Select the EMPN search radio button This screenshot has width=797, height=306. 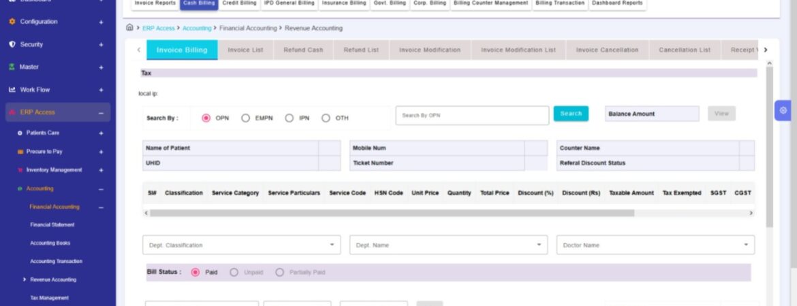tap(245, 118)
